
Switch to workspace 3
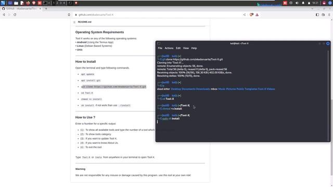(60, 3)
